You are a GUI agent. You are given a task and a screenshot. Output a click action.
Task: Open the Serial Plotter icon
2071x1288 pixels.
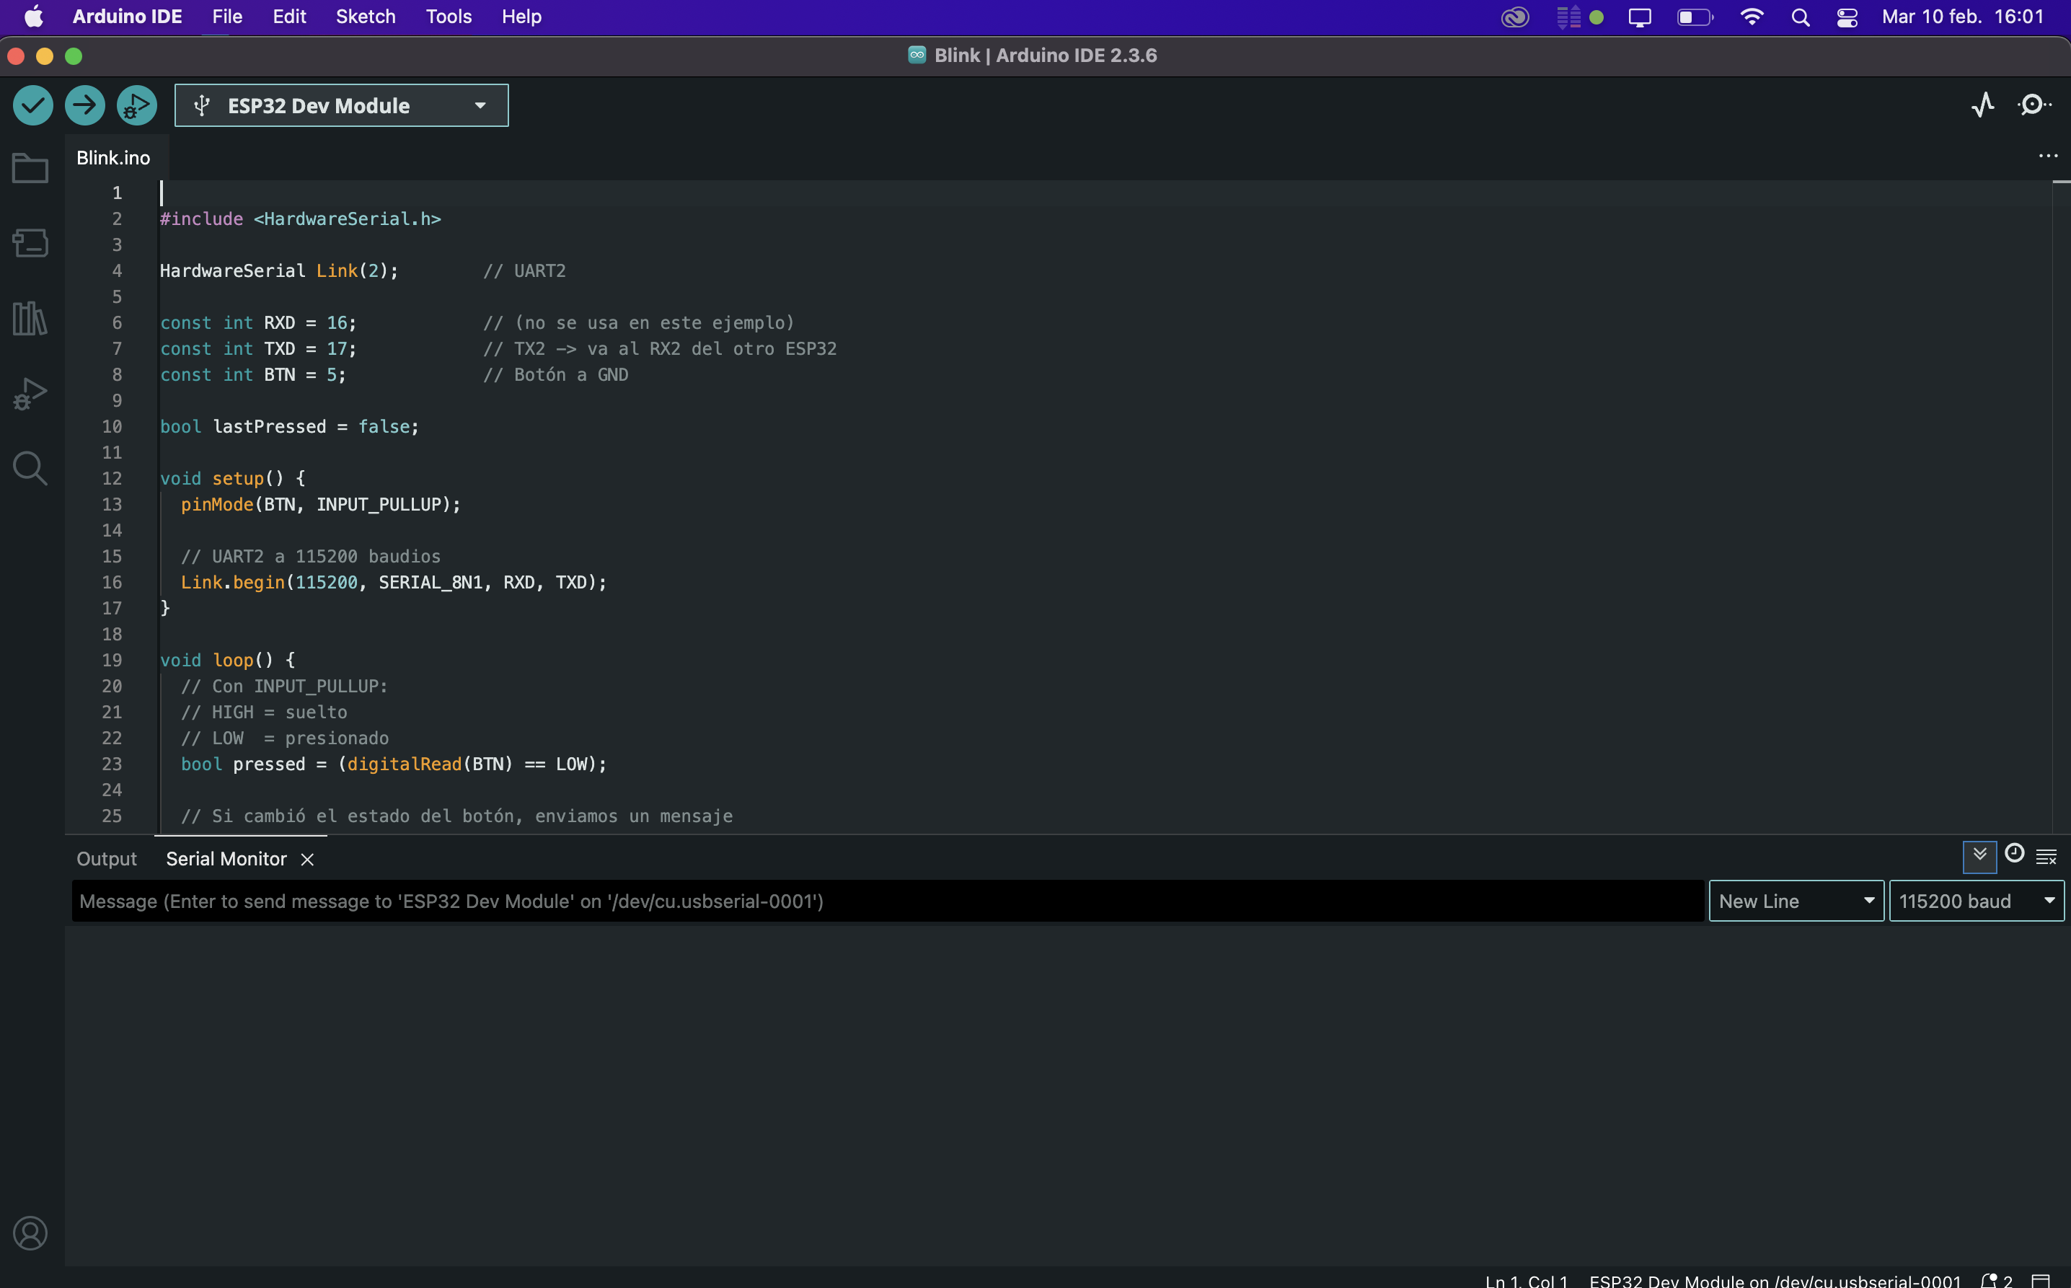(x=1982, y=105)
